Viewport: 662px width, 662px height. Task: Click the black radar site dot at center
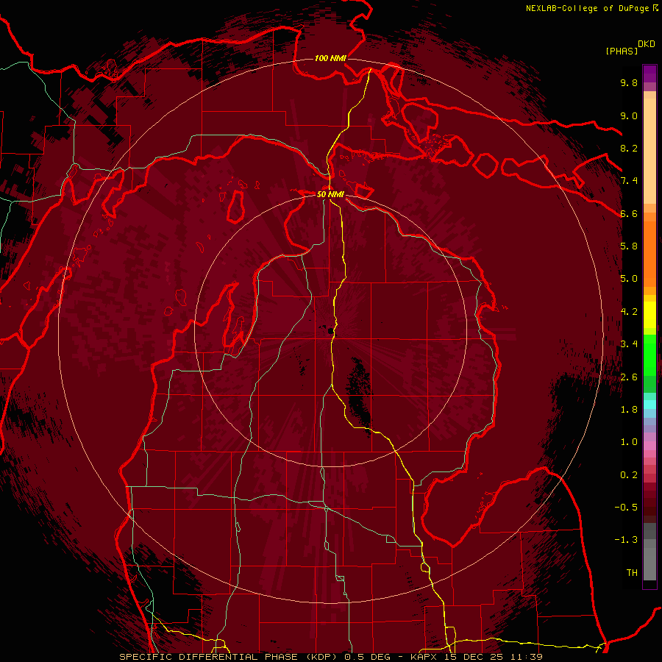(330, 332)
